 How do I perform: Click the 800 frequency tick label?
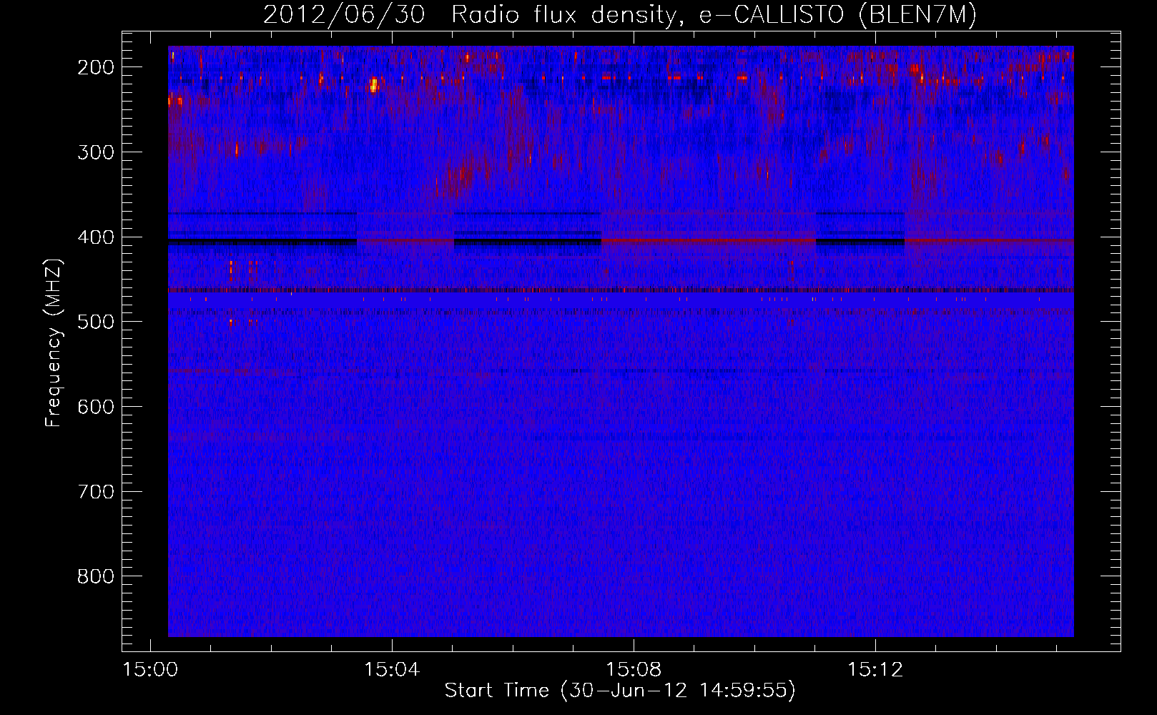click(96, 576)
